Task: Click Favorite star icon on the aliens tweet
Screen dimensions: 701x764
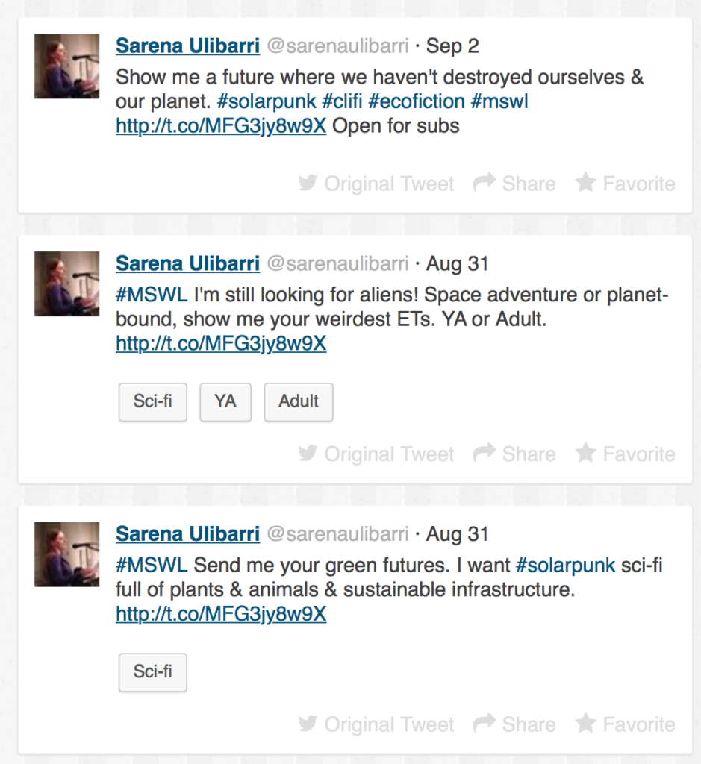Action: click(x=585, y=454)
